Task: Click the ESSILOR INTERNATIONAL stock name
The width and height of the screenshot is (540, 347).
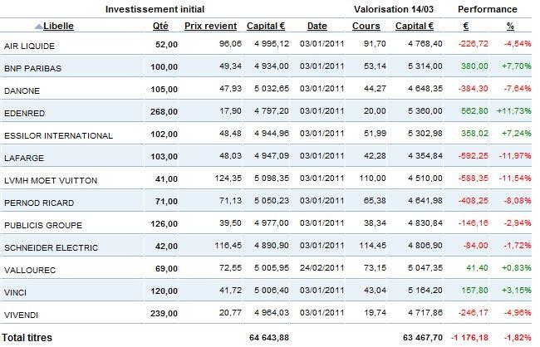Action: pos(47,135)
